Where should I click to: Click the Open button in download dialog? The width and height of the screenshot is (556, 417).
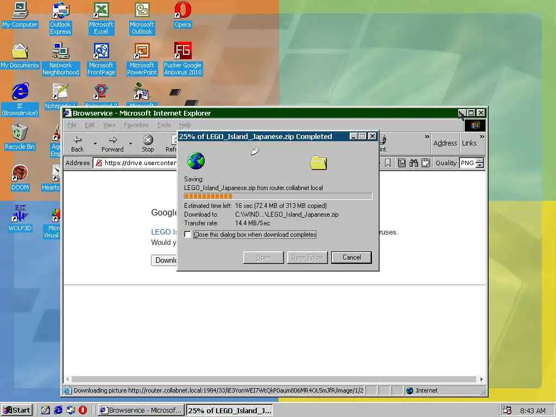click(263, 257)
